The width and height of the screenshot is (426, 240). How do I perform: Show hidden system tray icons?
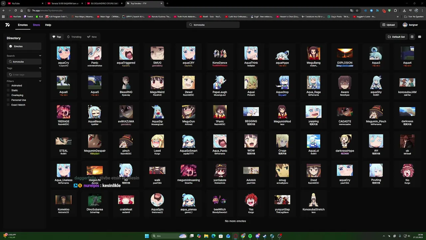[x=384, y=236]
